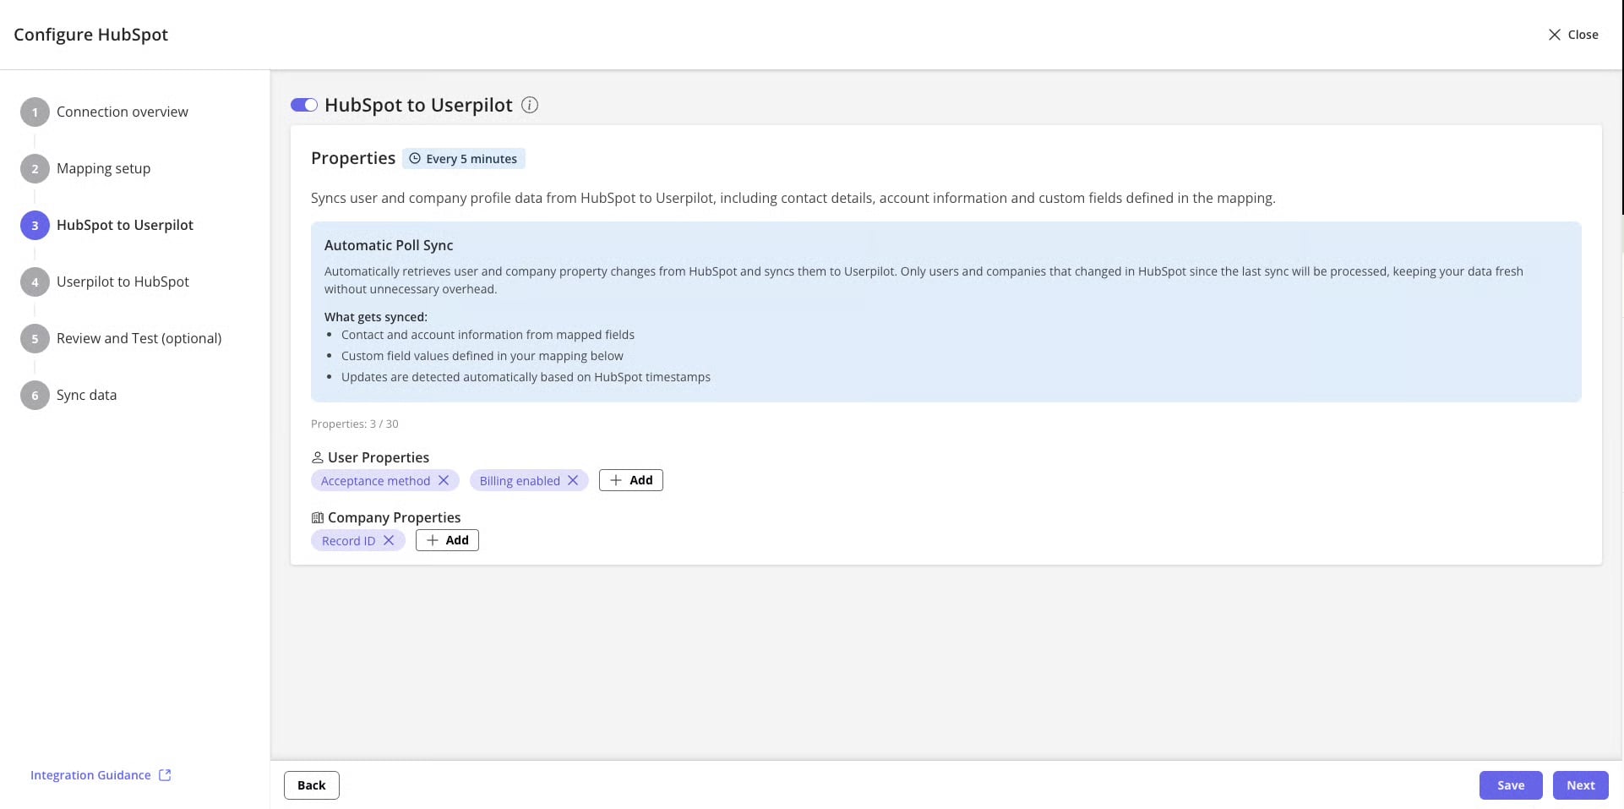
Task: Open the info icon next to HubSpot to Userpilot
Action: coord(530,105)
